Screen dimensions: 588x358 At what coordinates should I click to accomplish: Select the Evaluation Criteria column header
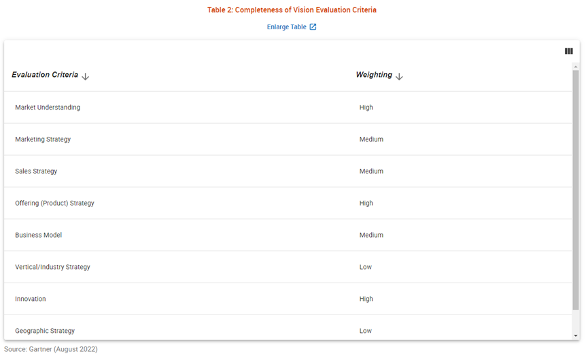(45, 75)
